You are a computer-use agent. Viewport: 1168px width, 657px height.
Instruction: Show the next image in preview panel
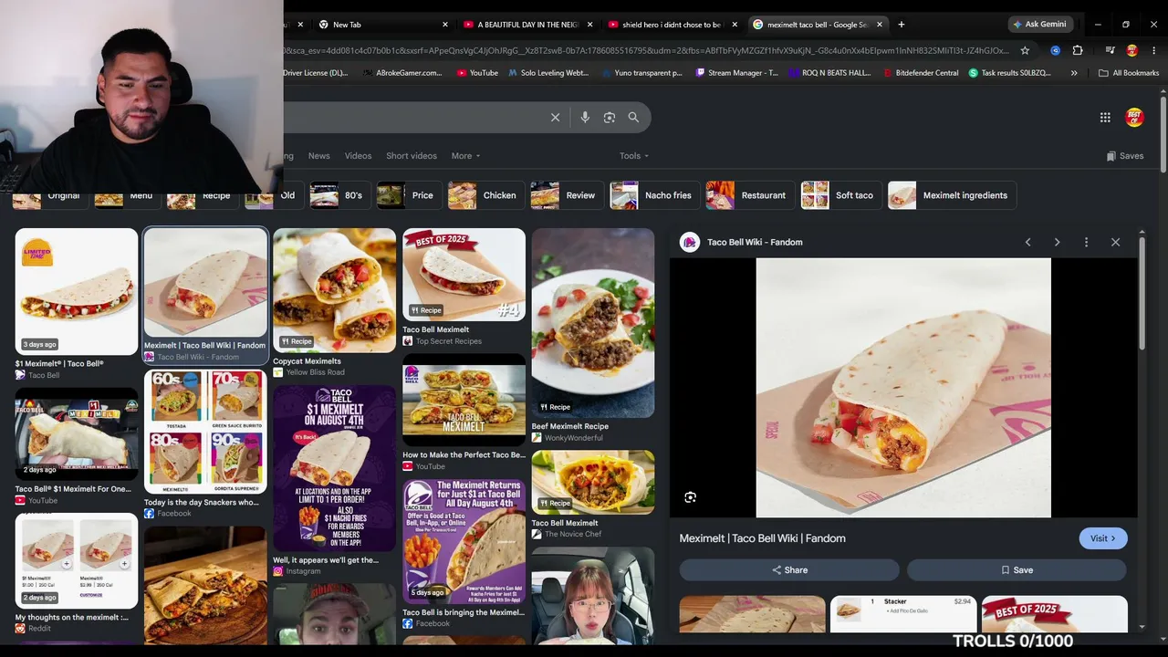[x=1057, y=242]
